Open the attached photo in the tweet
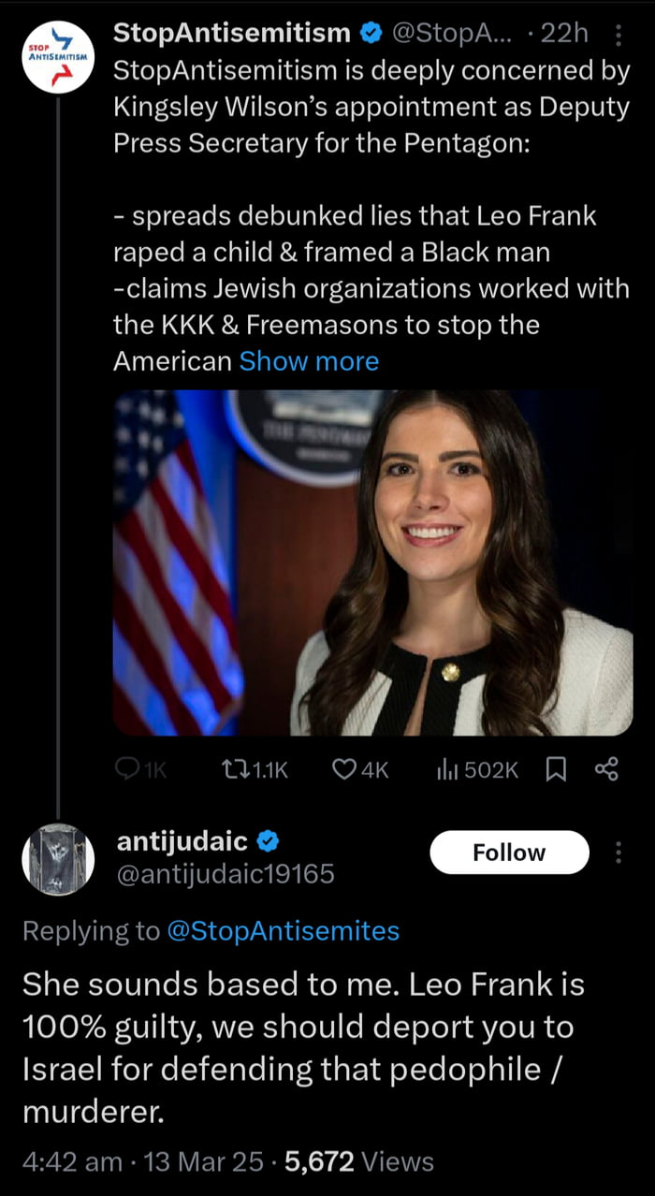This screenshot has height=1196, width=655. coord(372,562)
